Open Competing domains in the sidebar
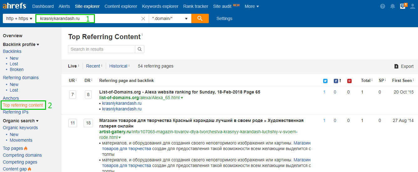The image size is (418, 172). click(x=22, y=155)
